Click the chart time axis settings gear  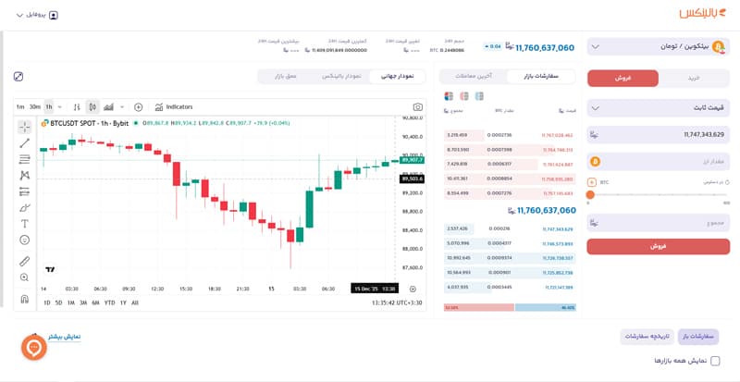(x=413, y=289)
